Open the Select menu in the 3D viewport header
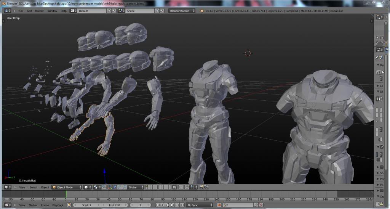The height and width of the screenshot is (209, 390). coord(34,187)
